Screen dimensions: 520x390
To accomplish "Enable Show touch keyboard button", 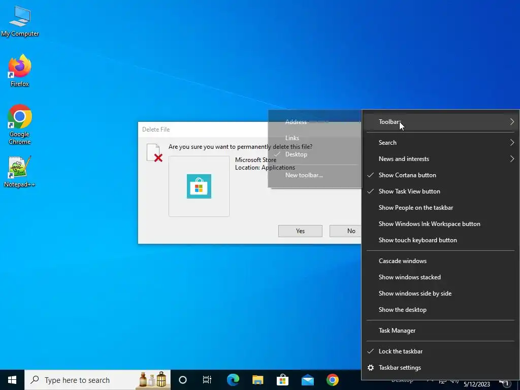I will [440, 240].
